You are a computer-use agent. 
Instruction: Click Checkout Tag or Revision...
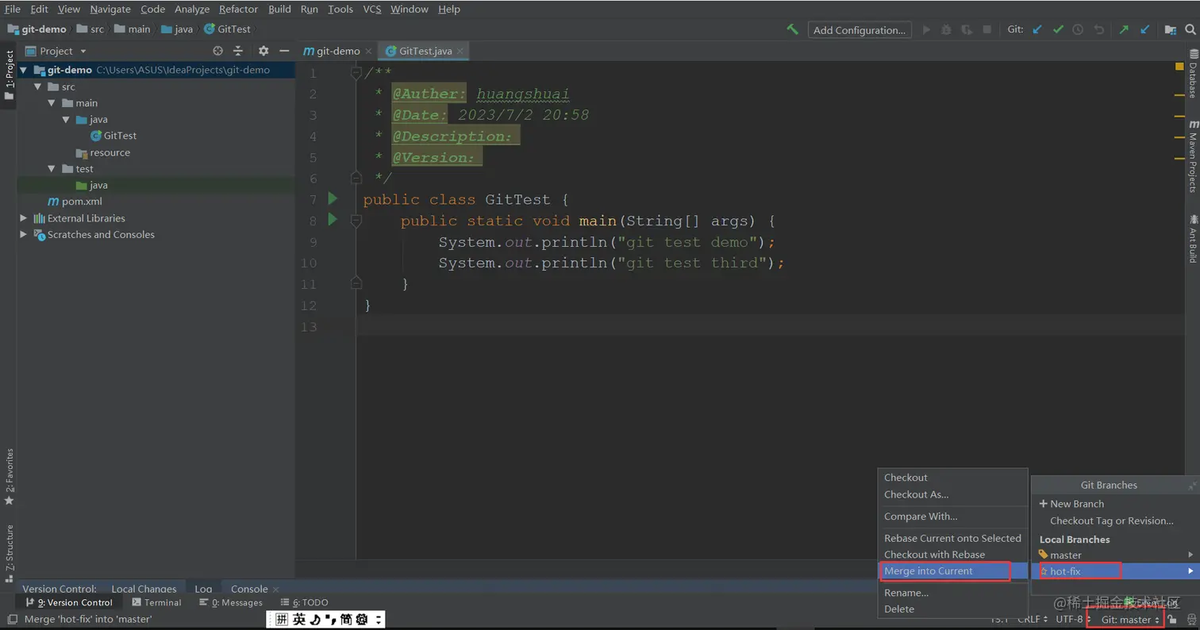point(1111,521)
